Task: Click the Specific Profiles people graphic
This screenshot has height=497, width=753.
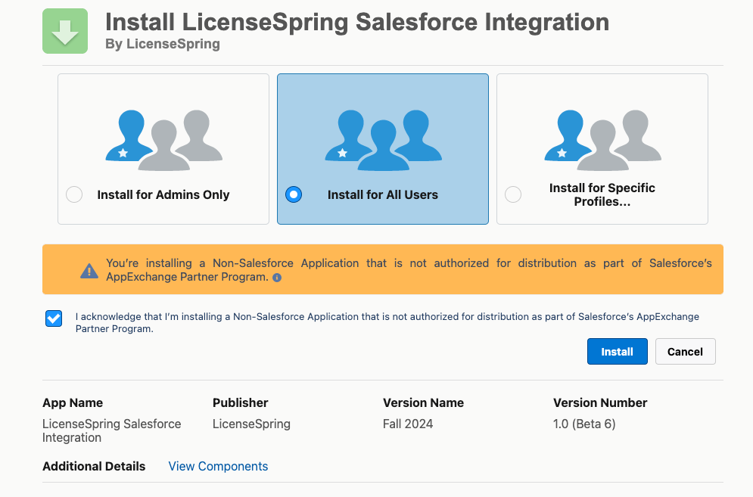Action: click(x=602, y=140)
